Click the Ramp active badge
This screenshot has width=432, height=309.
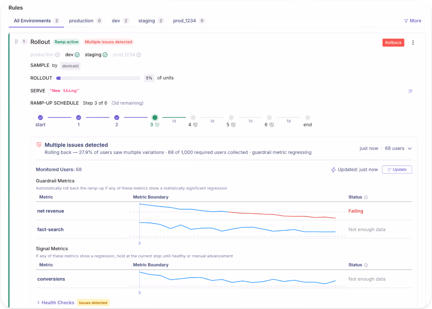coord(66,42)
